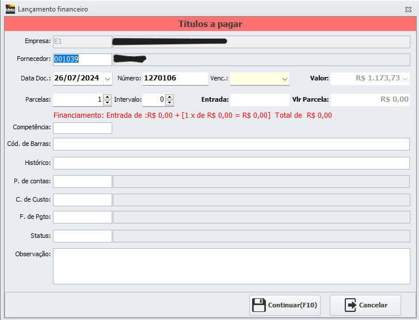
Task: Close the Lançamento financeiro window
Action: (408, 9)
